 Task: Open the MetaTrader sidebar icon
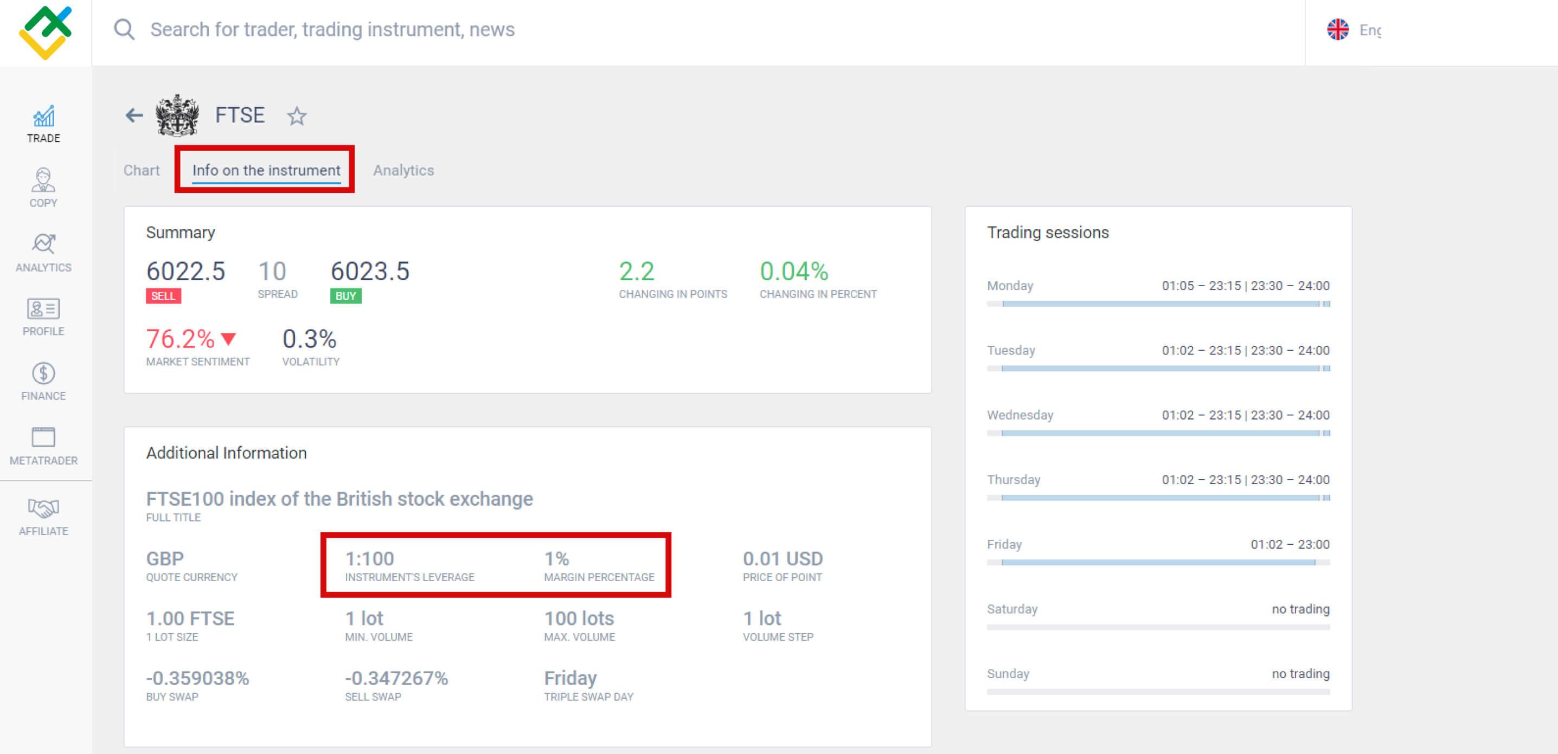click(x=43, y=436)
